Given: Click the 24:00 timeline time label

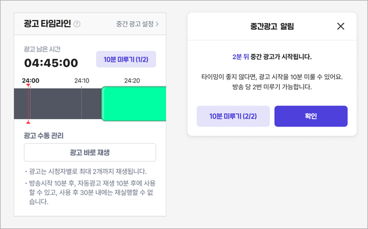Looking at the screenshot, I should coord(30,81).
